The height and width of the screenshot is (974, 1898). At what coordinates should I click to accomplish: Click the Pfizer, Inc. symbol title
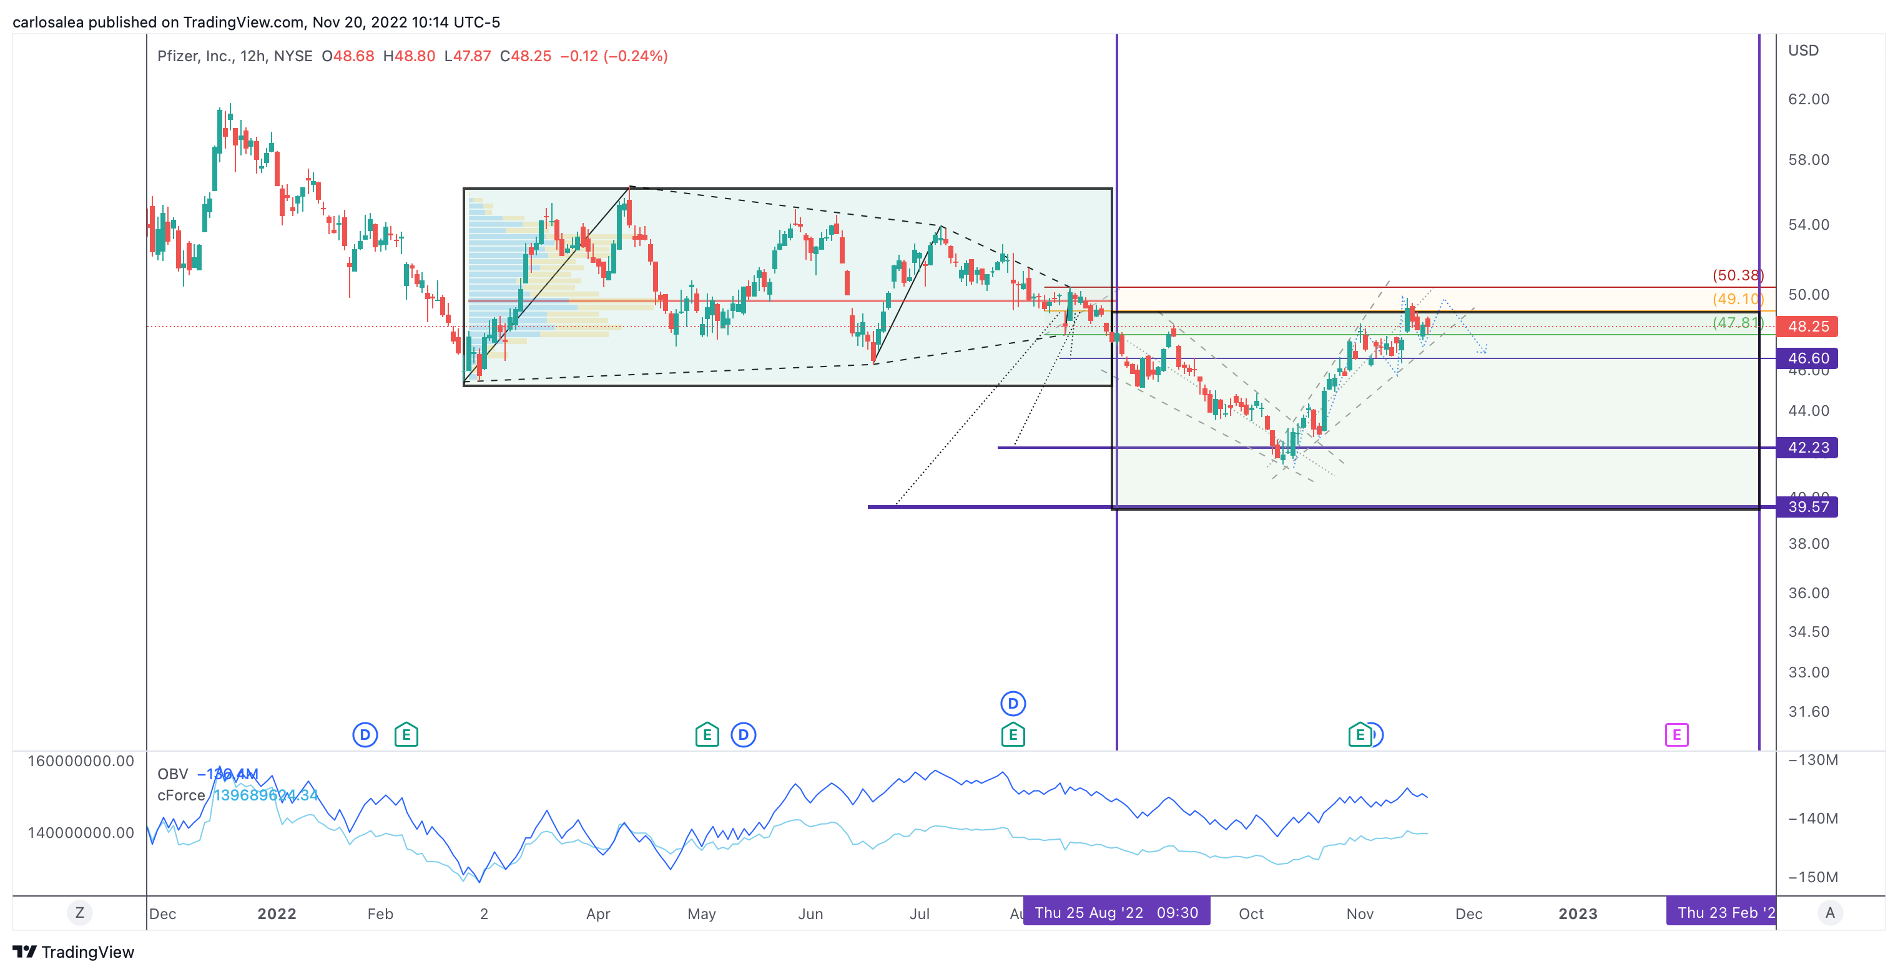point(194,56)
